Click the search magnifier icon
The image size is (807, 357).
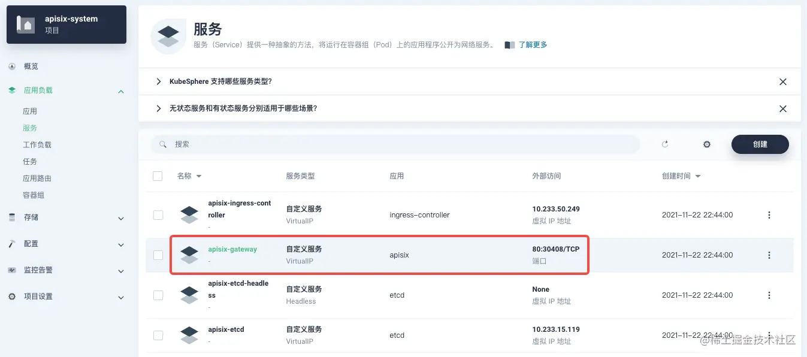pyautogui.click(x=163, y=144)
